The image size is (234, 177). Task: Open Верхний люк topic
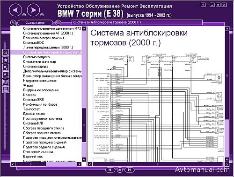point(33,157)
